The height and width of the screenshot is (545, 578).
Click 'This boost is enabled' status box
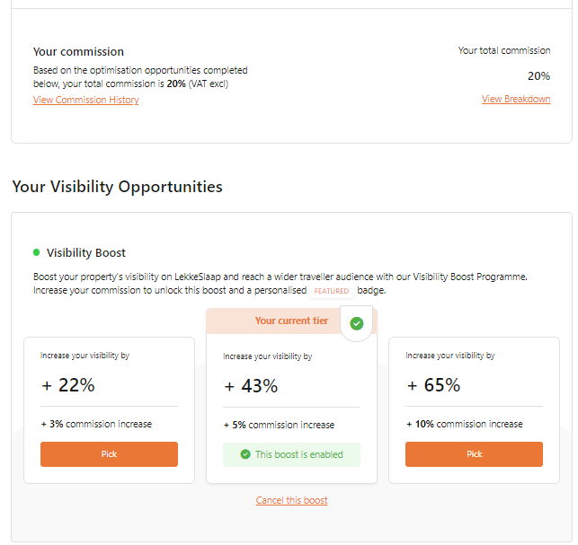point(291,454)
